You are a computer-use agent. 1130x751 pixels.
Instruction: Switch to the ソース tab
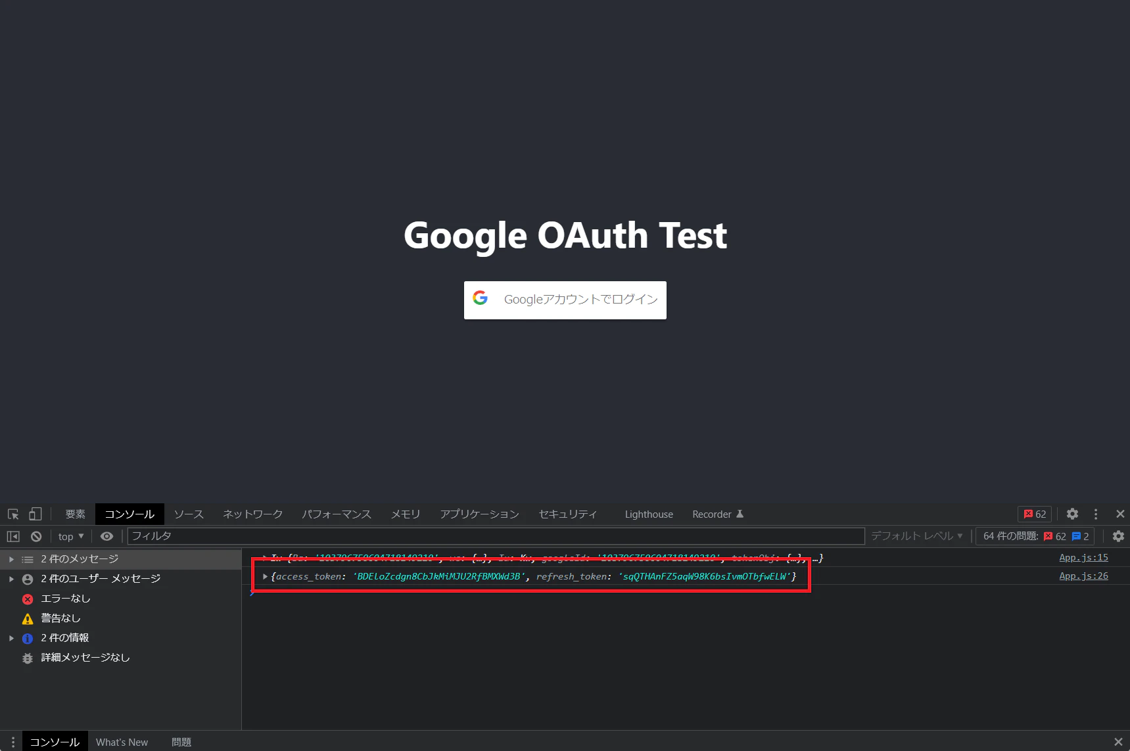pos(189,514)
